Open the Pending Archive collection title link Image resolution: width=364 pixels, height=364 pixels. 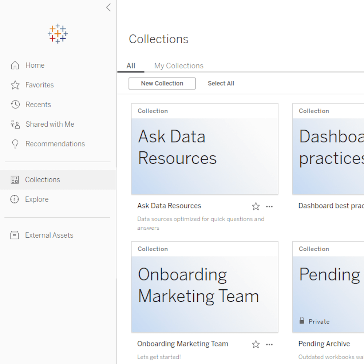click(324, 344)
